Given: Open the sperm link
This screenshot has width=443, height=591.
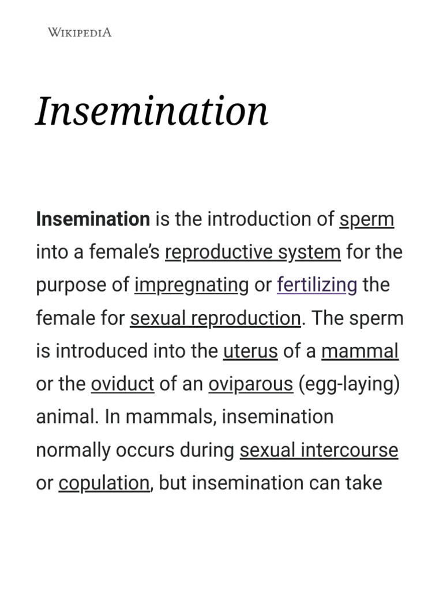Looking at the screenshot, I should (x=366, y=219).
